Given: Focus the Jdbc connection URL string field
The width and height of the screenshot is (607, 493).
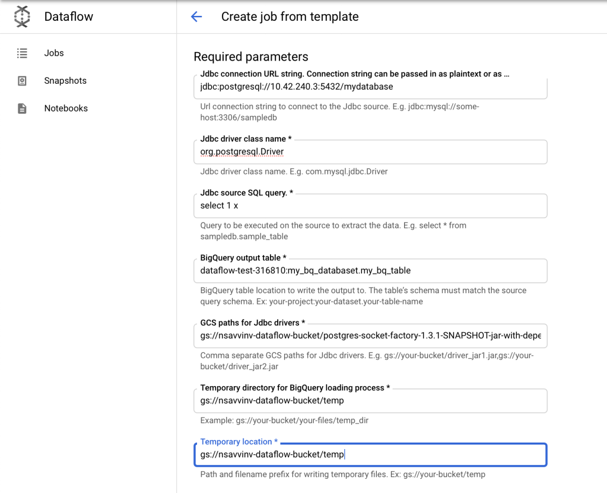Looking at the screenshot, I should coord(370,87).
